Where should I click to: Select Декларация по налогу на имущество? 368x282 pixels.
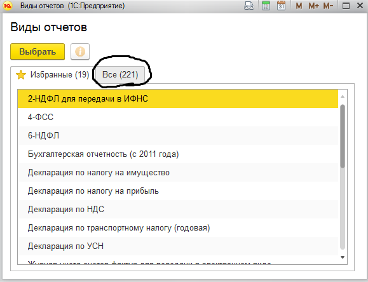tap(178, 172)
